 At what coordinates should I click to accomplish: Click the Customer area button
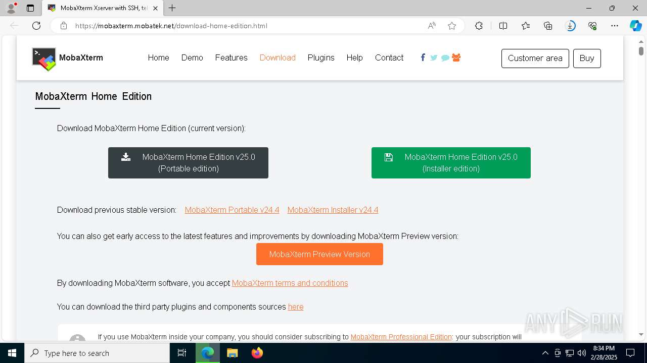(x=535, y=58)
